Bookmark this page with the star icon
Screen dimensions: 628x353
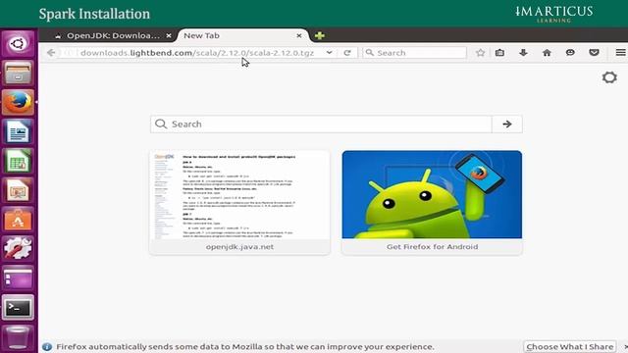(x=480, y=53)
